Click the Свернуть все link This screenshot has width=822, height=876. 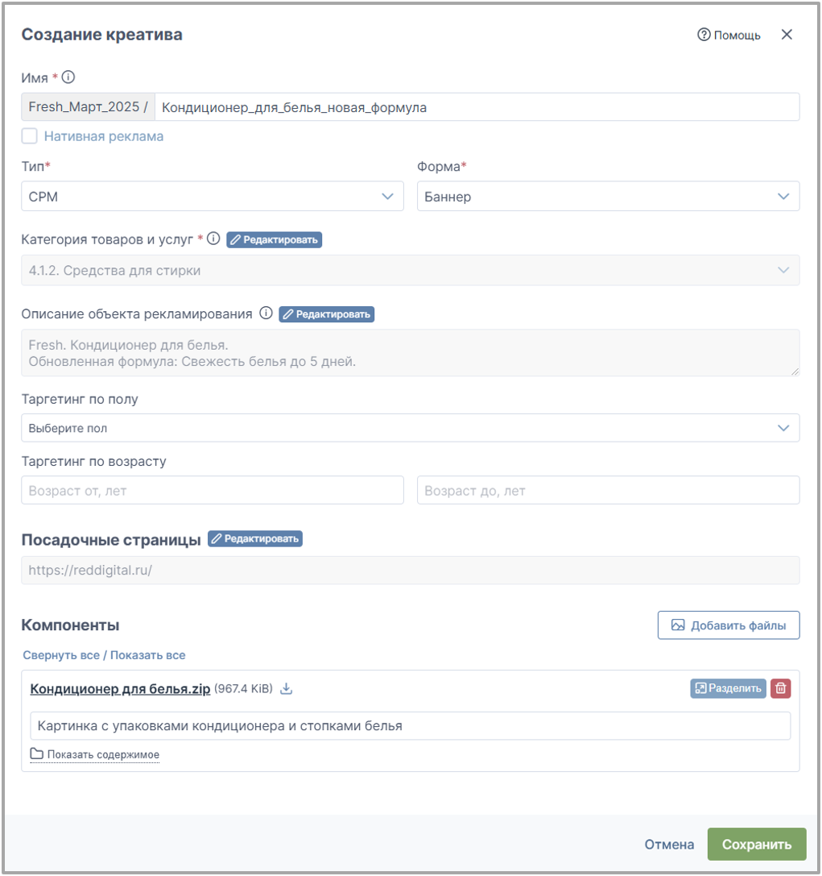click(x=61, y=654)
